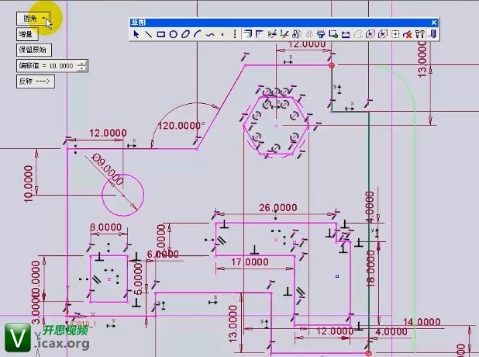This screenshot has height=357, width=479.
Task: Click the square with center point icon
Action: pyautogui.click(x=395, y=34)
